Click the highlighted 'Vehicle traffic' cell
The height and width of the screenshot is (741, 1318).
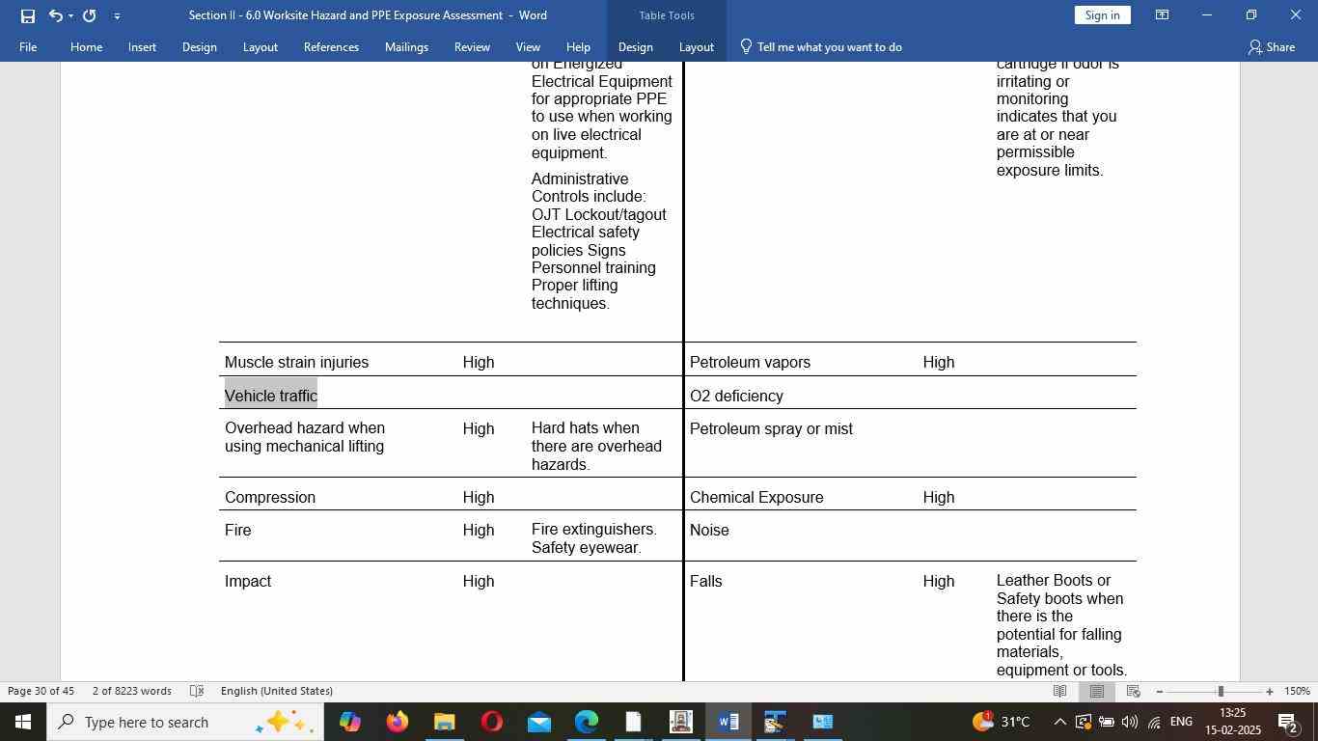pyautogui.click(x=271, y=396)
